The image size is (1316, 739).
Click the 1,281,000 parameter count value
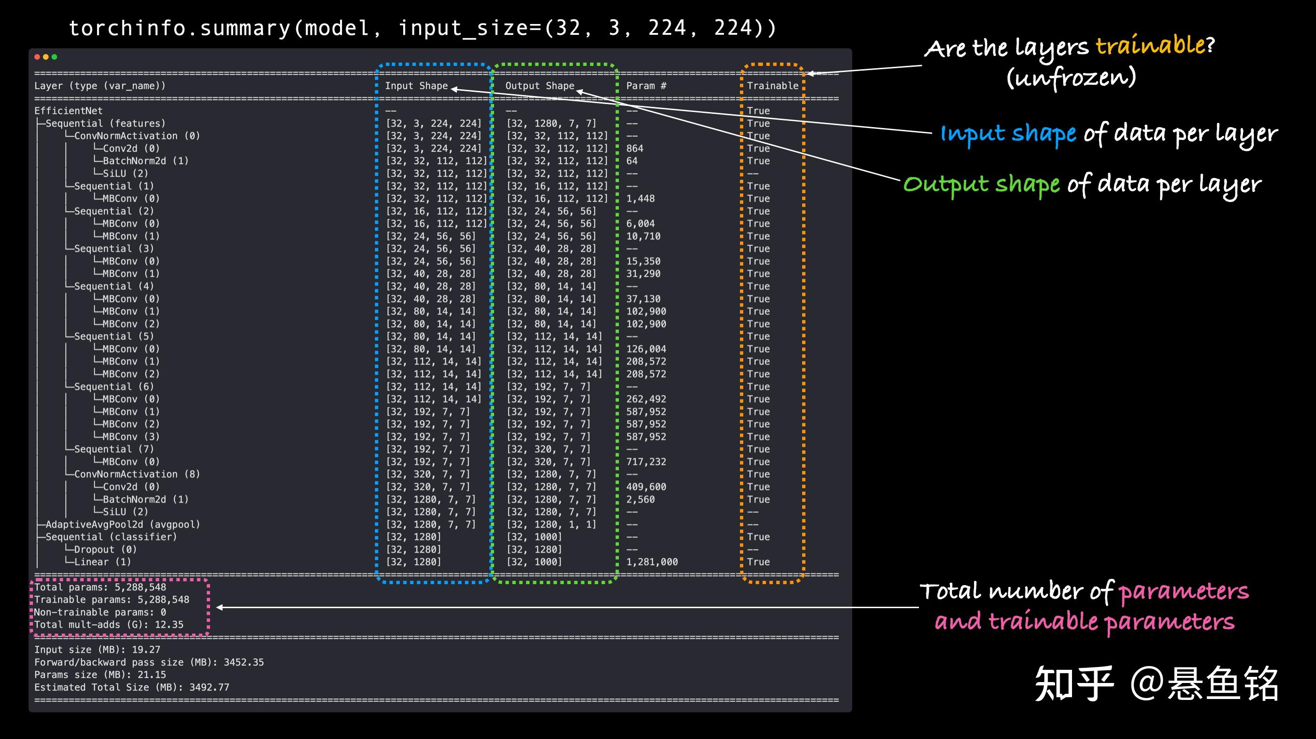pyautogui.click(x=652, y=562)
